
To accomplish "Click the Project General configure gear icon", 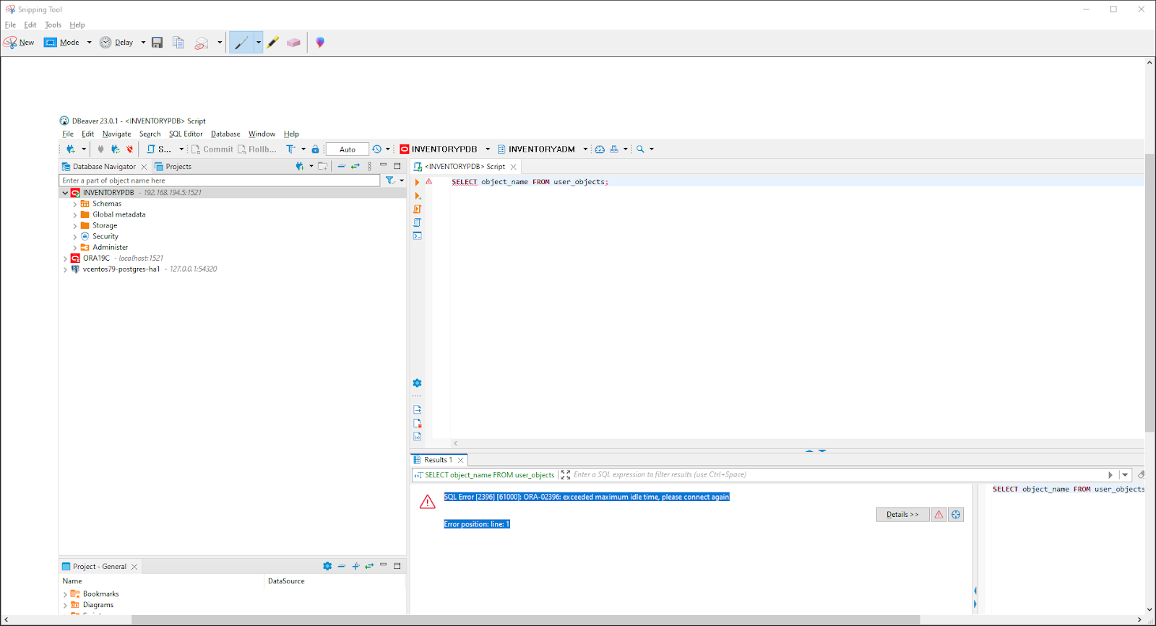I will (327, 566).
